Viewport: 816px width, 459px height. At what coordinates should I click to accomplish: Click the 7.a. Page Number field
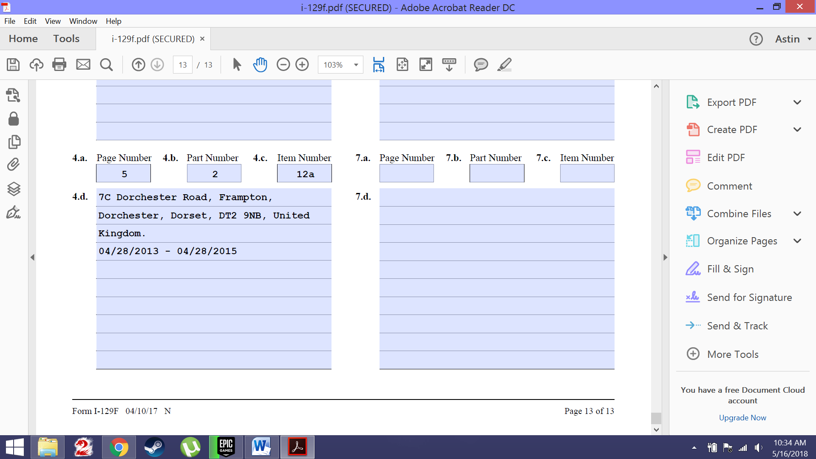(x=406, y=173)
